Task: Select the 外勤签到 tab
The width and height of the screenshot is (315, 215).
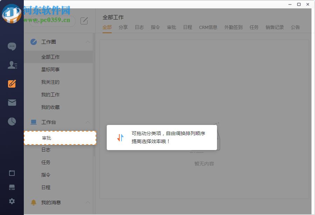Action: point(233,27)
